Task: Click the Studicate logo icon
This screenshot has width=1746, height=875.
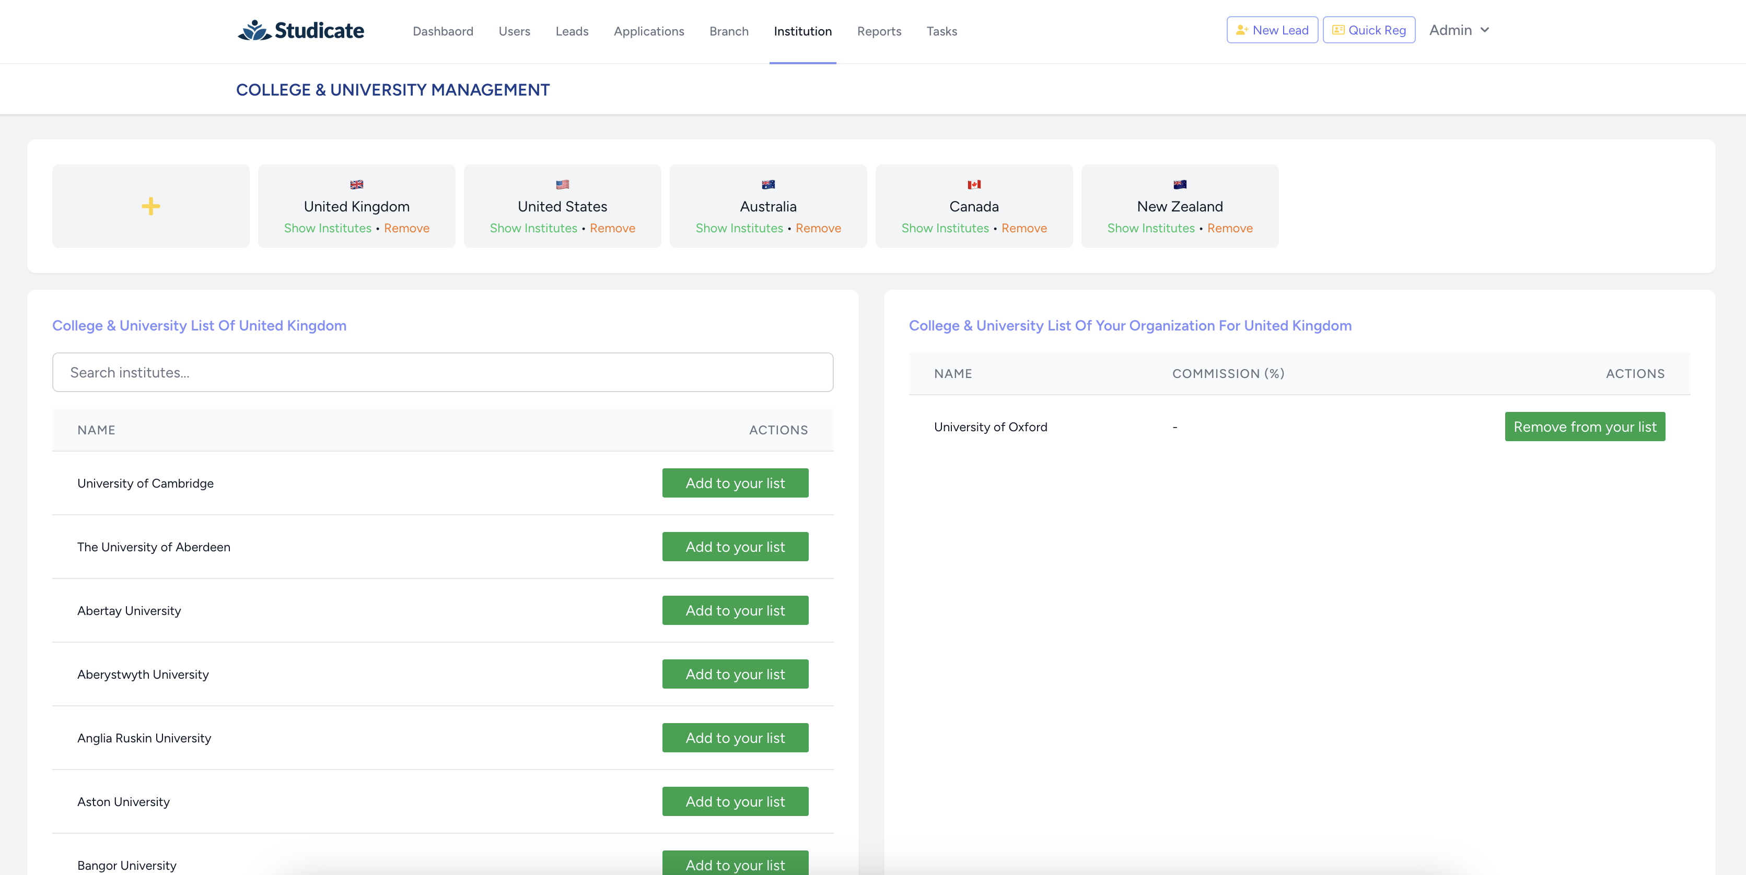Action: point(254,30)
